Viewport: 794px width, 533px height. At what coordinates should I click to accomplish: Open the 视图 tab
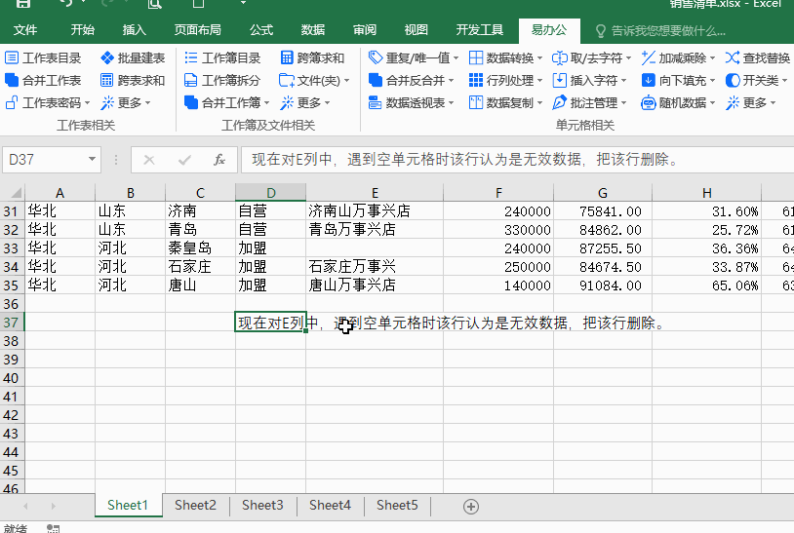pyautogui.click(x=417, y=30)
